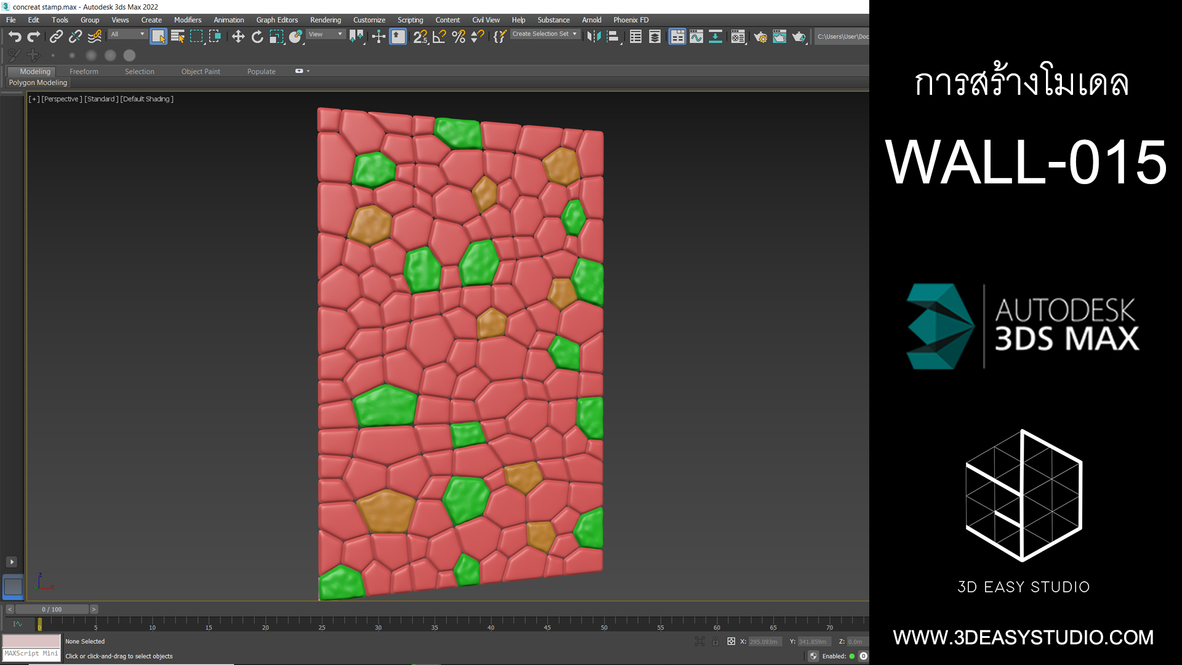
Task: Open the Modifiers menu
Action: 187,20
